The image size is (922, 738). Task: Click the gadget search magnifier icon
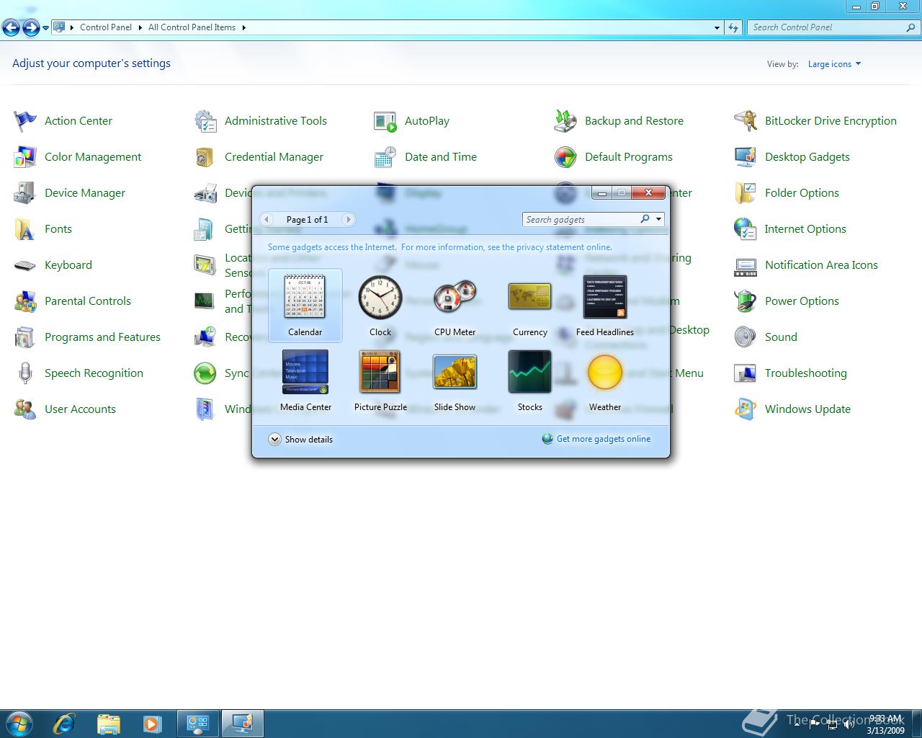645,219
